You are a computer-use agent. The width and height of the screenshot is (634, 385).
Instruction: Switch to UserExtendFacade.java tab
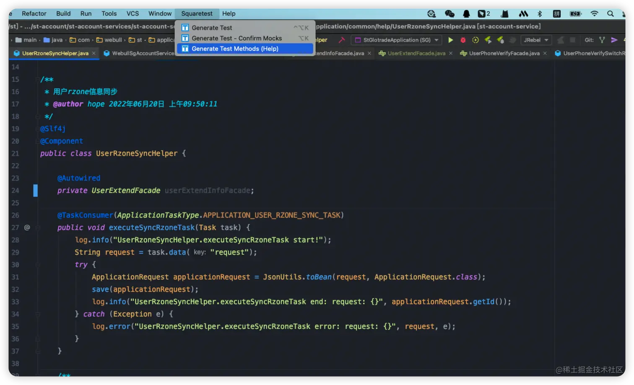coord(416,54)
